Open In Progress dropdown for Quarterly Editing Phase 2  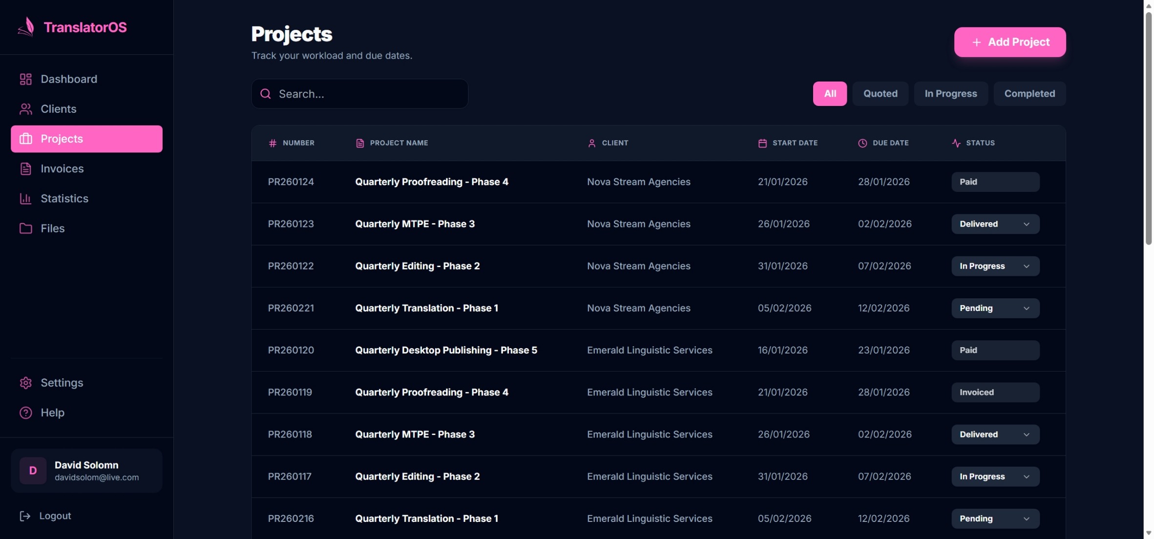(x=994, y=266)
